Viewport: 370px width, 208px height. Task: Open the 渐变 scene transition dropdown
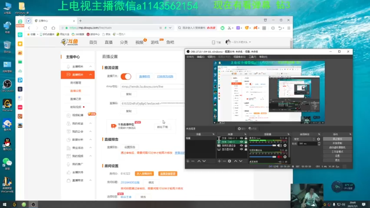[304, 139]
